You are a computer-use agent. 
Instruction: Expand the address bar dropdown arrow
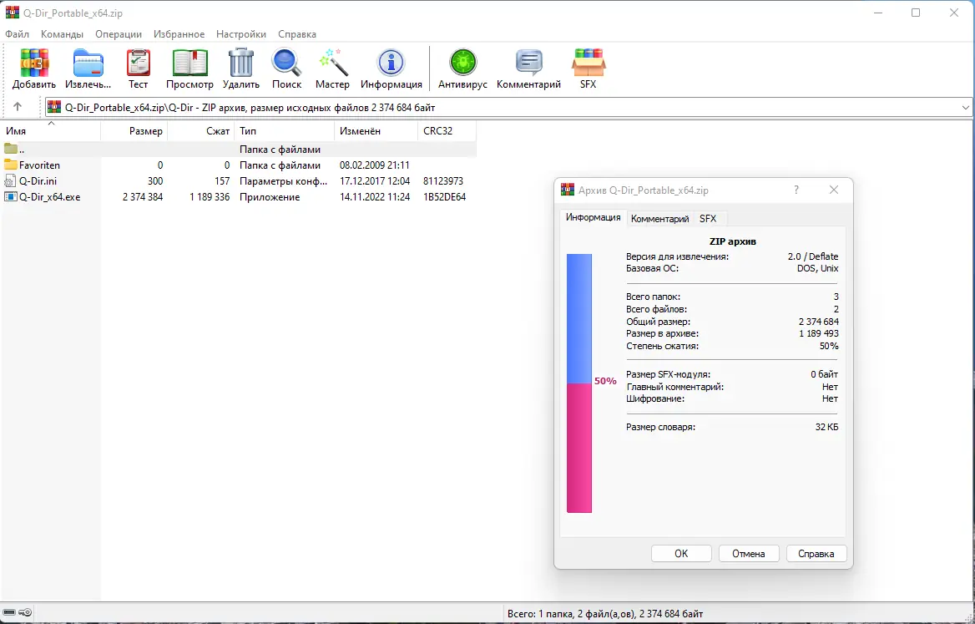(x=966, y=108)
